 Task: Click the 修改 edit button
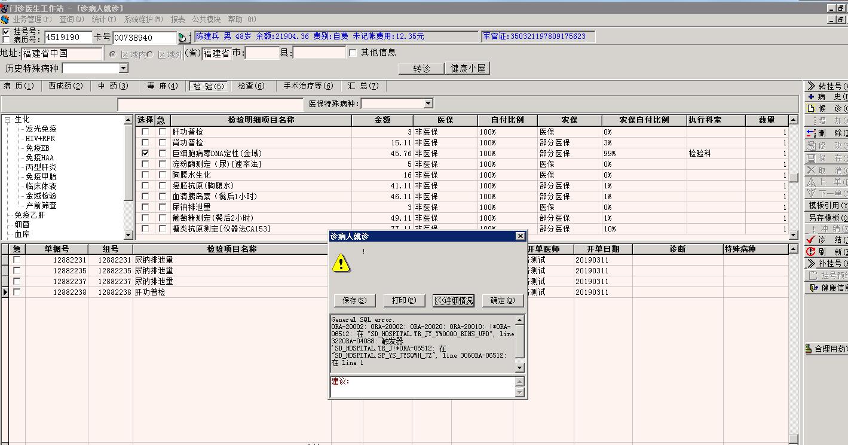pyautogui.click(x=826, y=145)
